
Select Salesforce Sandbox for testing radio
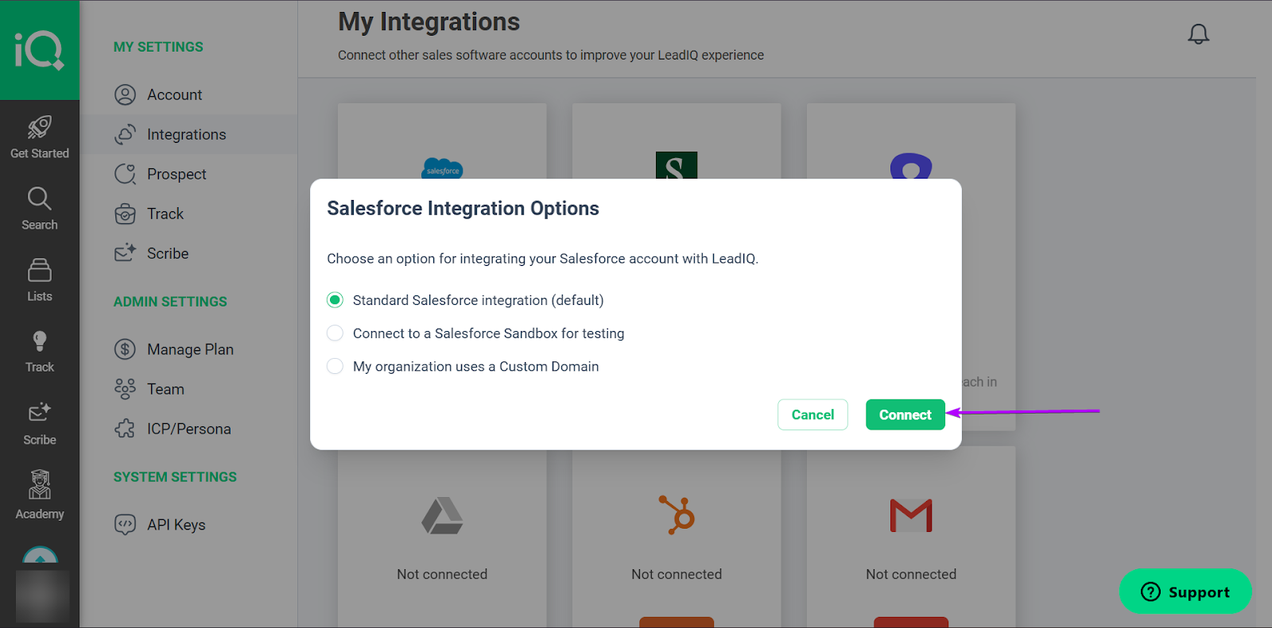[x=335, y=333]
